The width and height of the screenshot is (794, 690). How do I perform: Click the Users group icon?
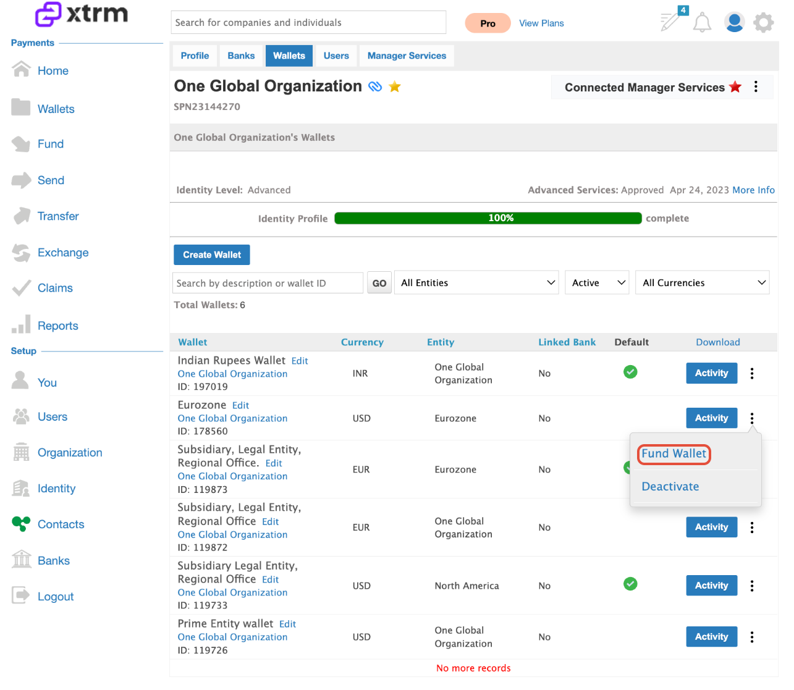point(21,416)
